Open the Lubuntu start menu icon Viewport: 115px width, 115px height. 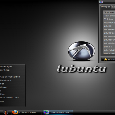tap(6, 112)
